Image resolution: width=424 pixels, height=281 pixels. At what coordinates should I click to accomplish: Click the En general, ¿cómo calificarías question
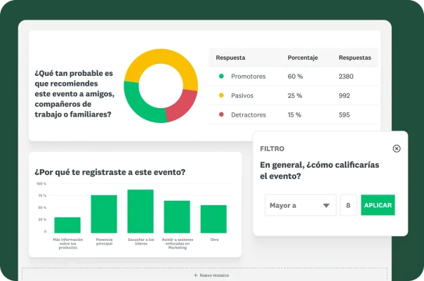point(319,170)
